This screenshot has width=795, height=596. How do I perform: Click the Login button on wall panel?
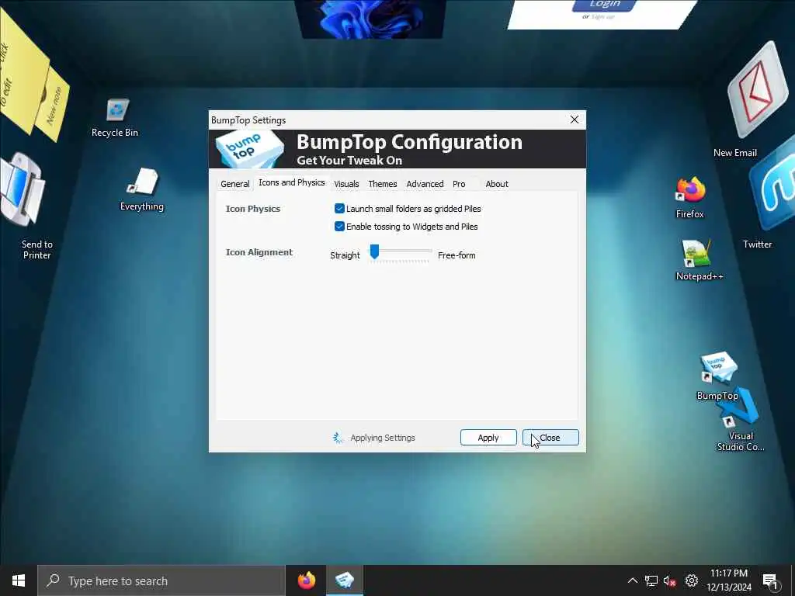pyautogui.click(x=604, y=5)
